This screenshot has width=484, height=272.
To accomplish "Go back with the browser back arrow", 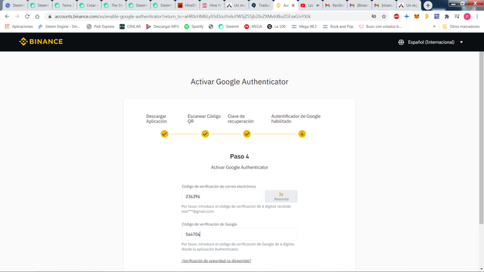I will pyautogui.click(x=7, y=17).
